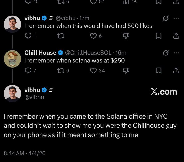Share vibhu's 500 likes reply
The image size is (184, 162).
point(176,36)
